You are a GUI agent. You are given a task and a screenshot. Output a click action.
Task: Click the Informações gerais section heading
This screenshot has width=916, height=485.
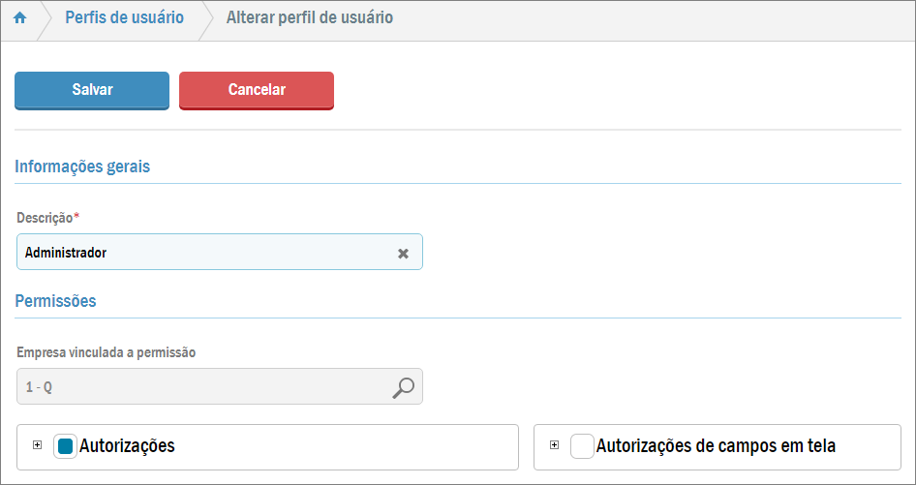tap(82, 167)
